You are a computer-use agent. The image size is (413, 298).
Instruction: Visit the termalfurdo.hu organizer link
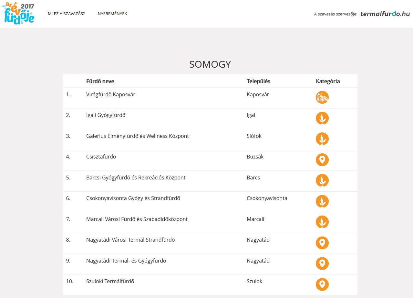[x=385, y=14]
